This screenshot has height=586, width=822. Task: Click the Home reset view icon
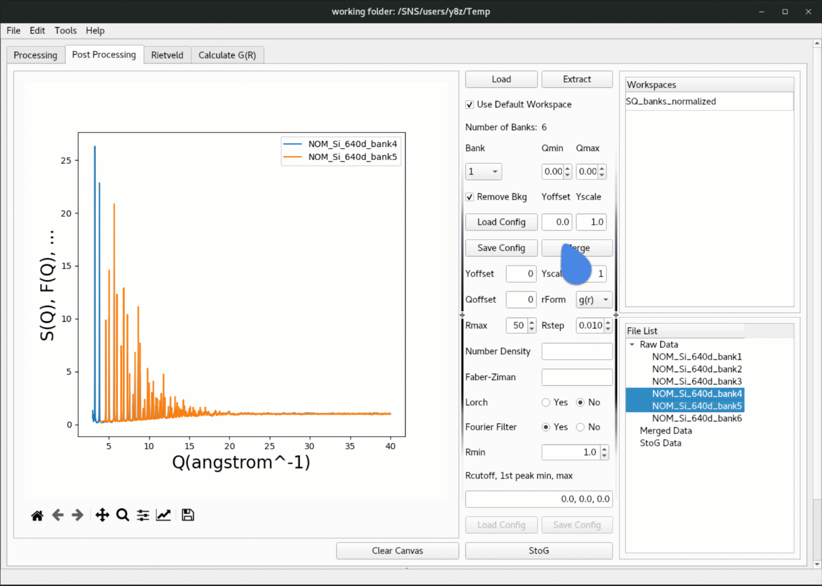[x=37, y=515]
